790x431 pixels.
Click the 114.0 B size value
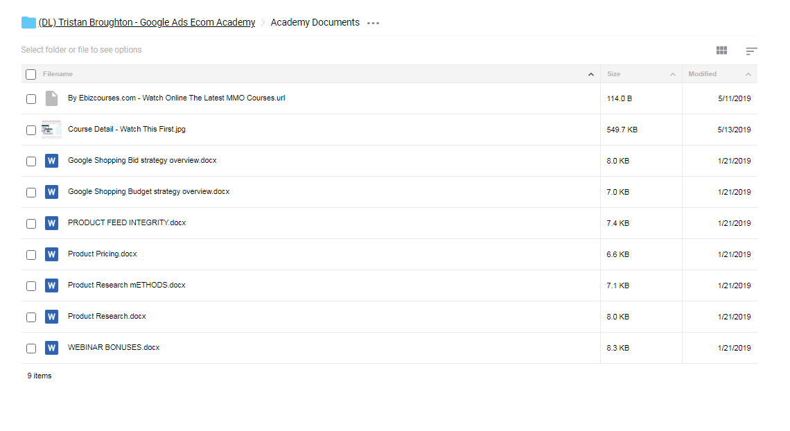pos(620,98)
